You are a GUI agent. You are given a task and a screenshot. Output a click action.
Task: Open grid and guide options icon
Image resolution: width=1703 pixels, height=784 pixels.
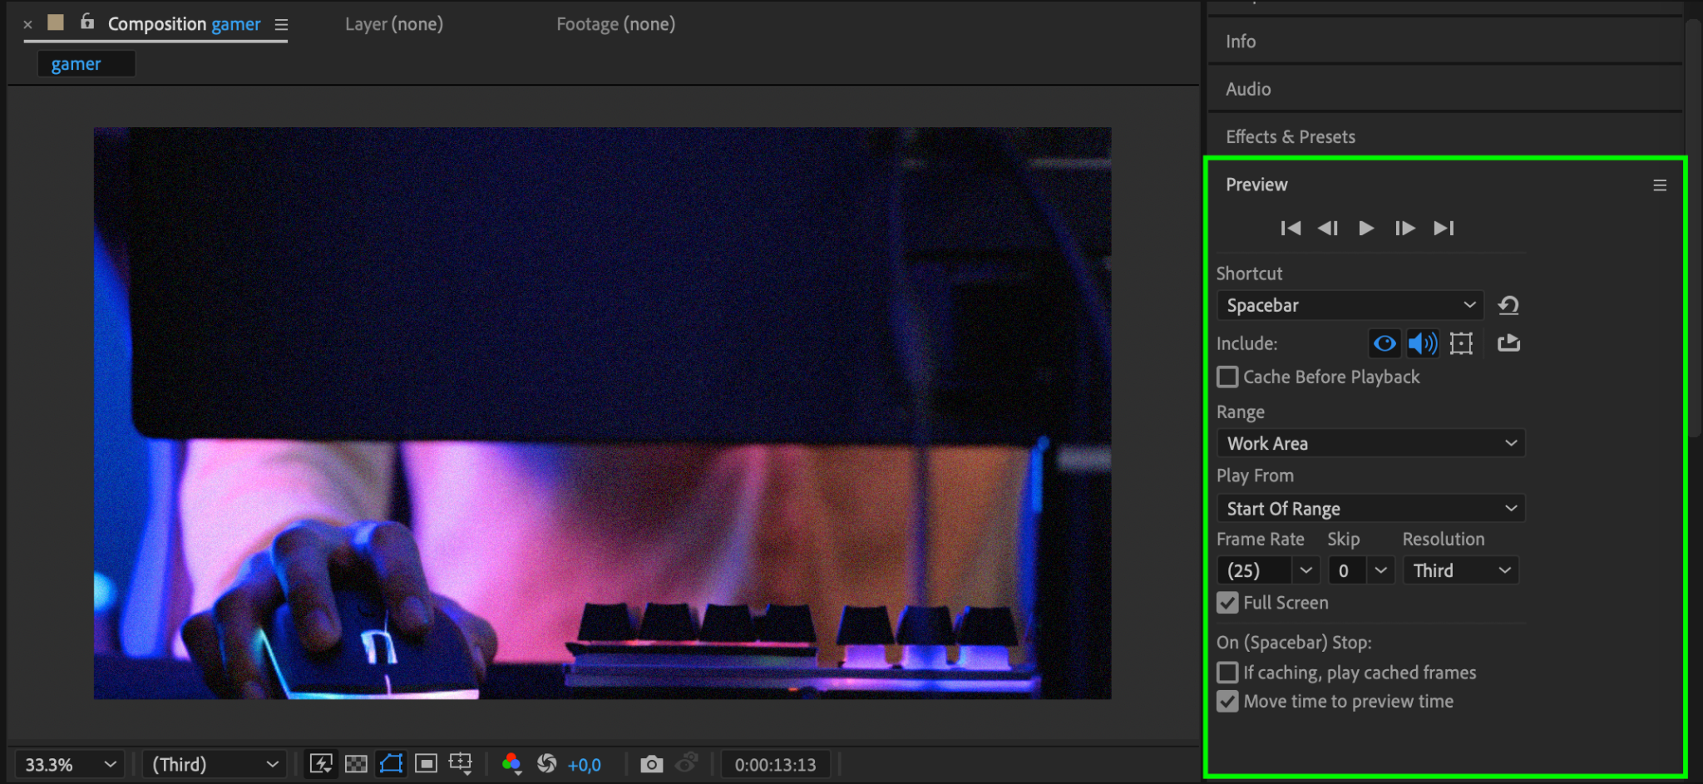pos(461,764)
